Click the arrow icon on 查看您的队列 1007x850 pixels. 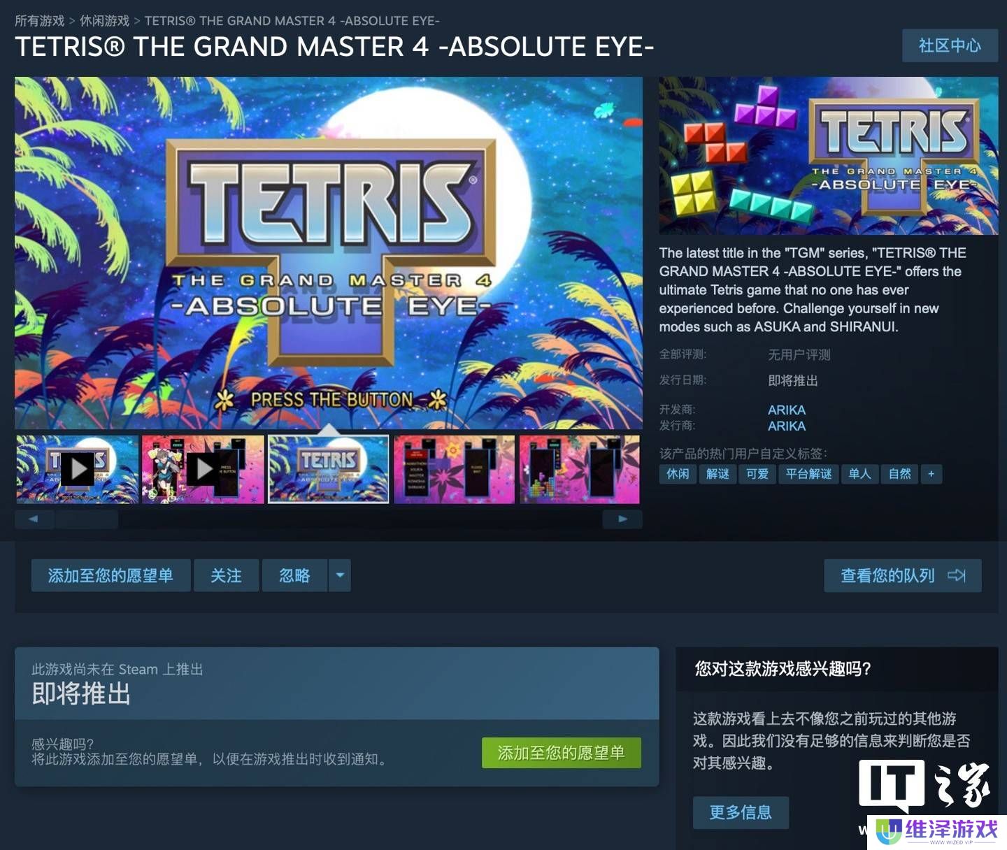coord(957,575)
